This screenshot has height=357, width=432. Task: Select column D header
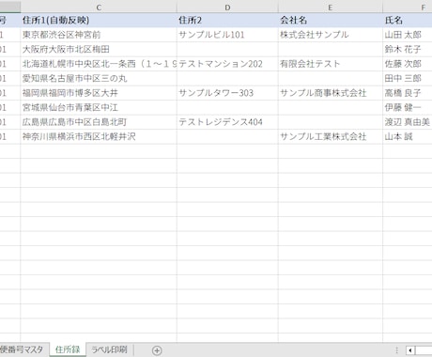click(x=227, y=7)
